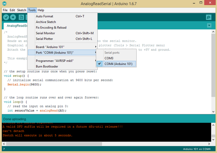
Task: Click the horizontal scrollbar thumb
Action: pos(54,144)
